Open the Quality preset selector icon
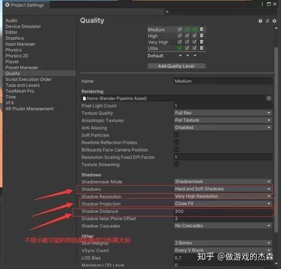 pyautogui.click(x=267, y=21)
